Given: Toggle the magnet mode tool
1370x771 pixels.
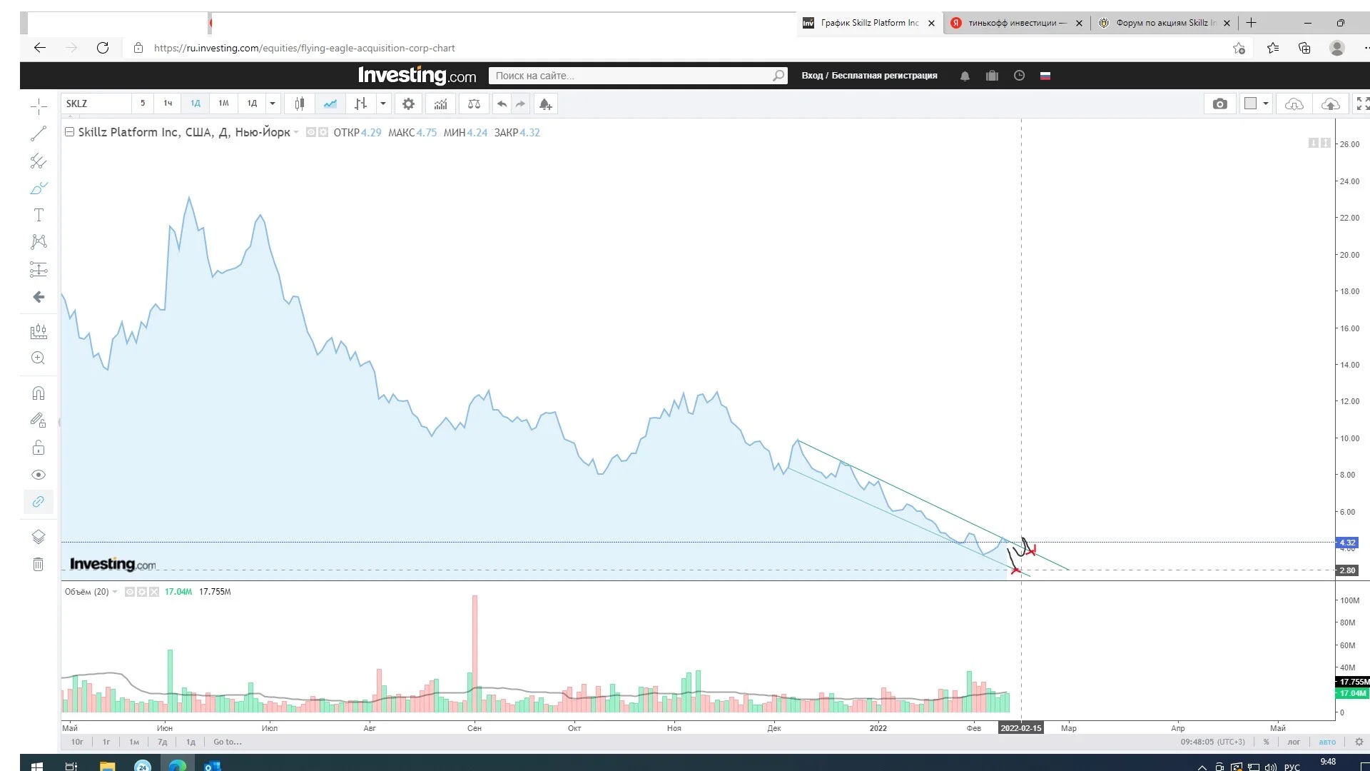Looking at the screenshot, I should coord(39,393).
